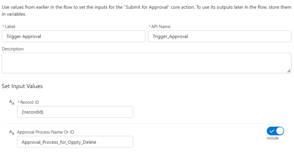The image size is (294, 153).
Task: Click the red asterisk next to API Name
Action: [x=150, y=26]
